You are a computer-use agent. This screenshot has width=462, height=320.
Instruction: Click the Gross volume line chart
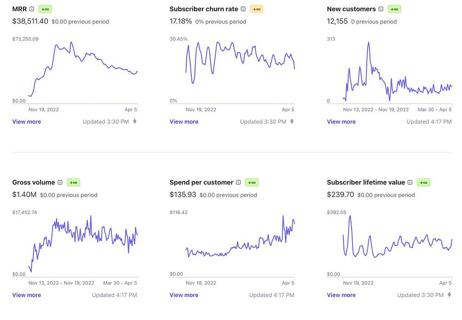click(83, 240)
